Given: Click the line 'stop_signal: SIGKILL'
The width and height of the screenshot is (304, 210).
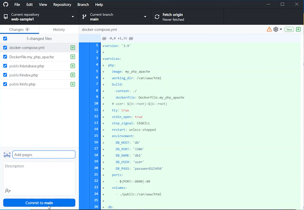Looking at the screenshot, I should point(131,123).
